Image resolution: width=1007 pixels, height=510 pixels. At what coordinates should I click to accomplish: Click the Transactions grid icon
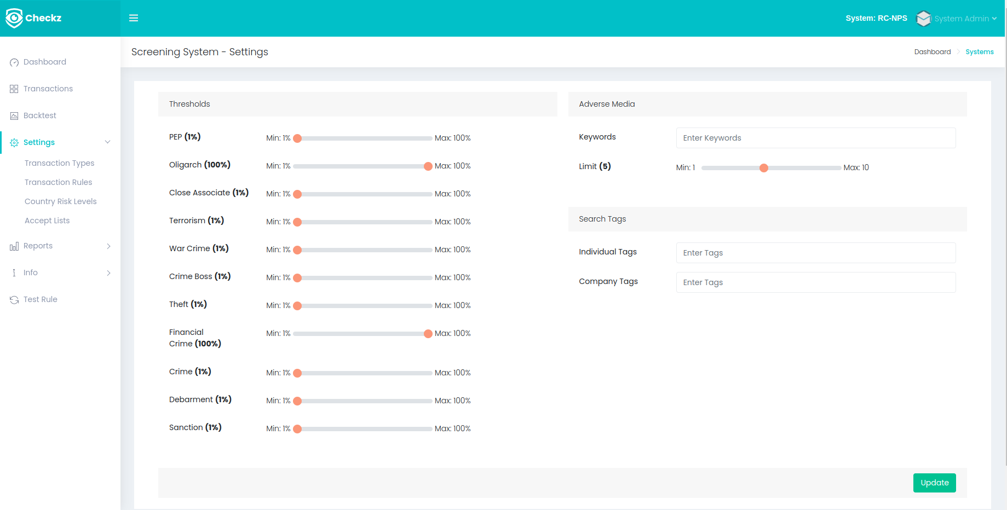(x=14, y=89)
